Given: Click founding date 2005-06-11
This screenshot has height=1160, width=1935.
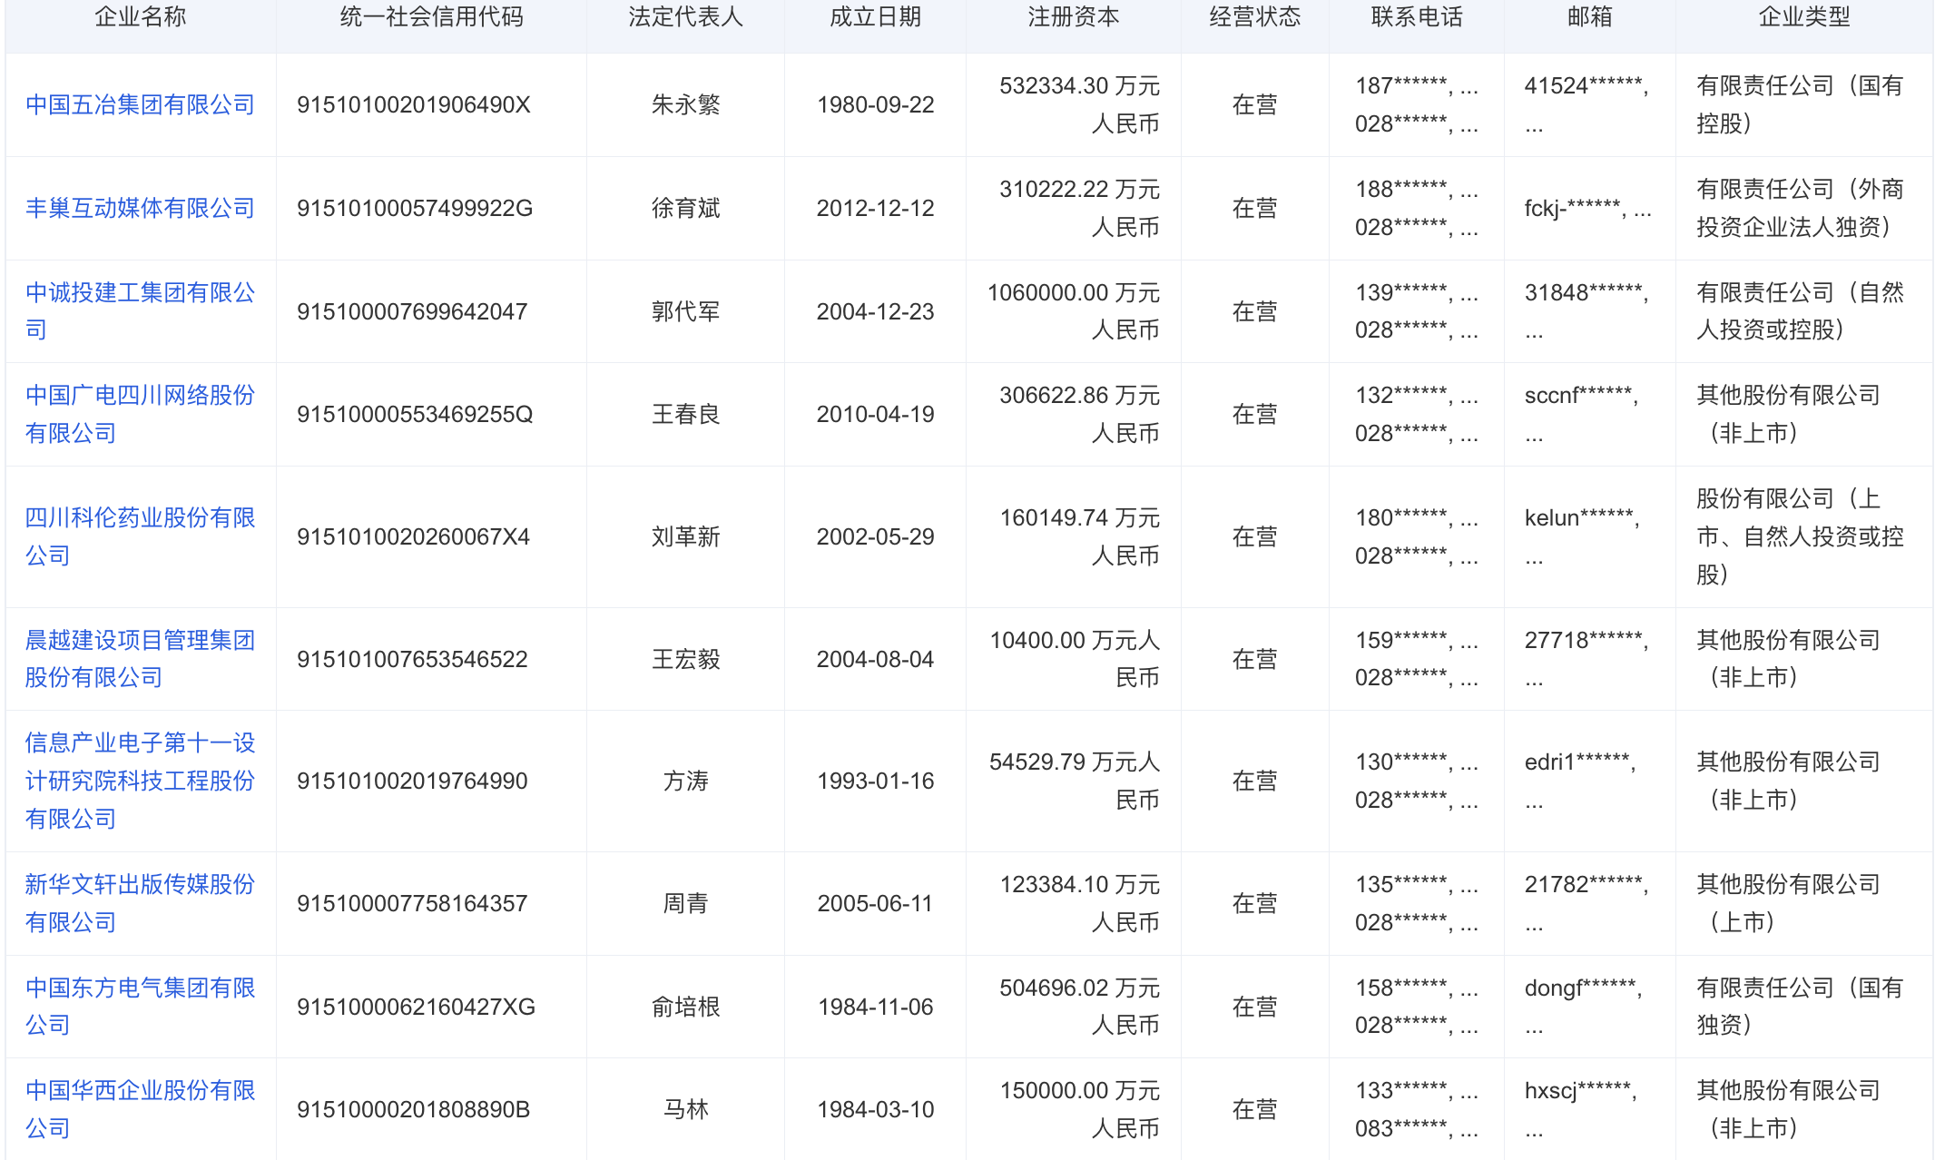Looking at the screenshot, I should click(875, 903).
